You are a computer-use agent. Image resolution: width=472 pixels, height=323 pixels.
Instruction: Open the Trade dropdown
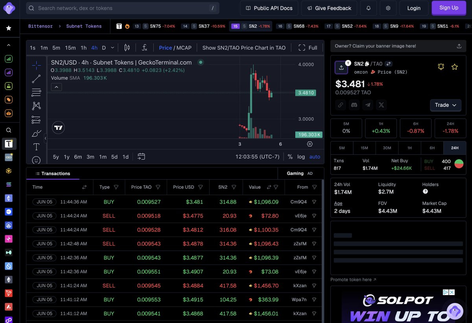[446, 105]
